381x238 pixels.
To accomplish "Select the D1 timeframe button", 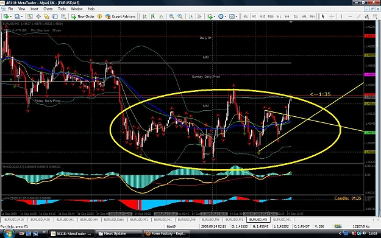I will point(296,16).
